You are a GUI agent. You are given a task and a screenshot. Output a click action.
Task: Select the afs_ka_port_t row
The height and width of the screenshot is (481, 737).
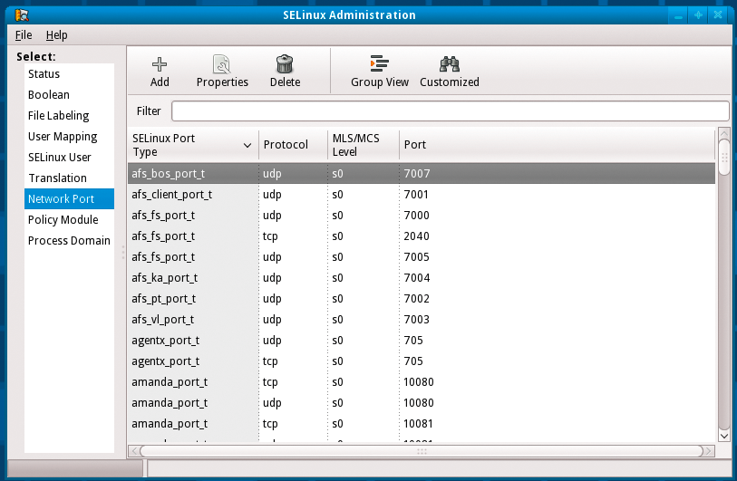[x=422, y=277]
